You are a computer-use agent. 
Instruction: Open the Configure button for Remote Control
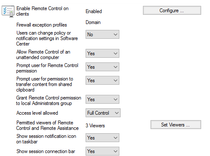(172, 11)
